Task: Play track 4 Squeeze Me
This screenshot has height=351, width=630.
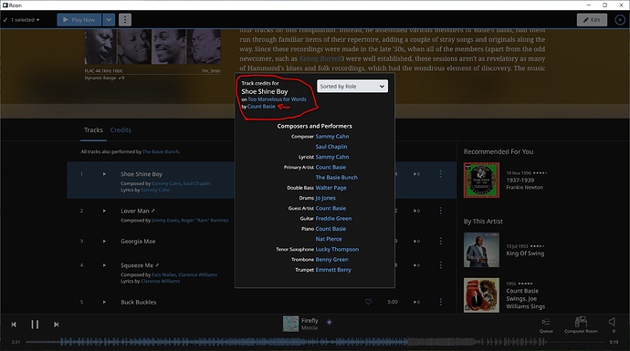Action: tap(104, 265)
